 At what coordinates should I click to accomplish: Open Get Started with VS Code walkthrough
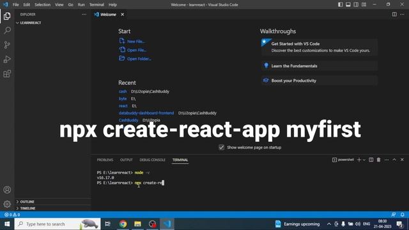point(319,47)
